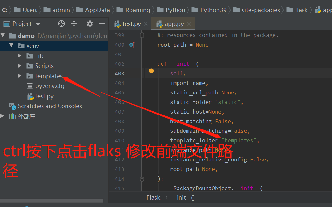Select Scratches and Consoles entry
The width and height of the screenshot is (332, 207).
50,106
